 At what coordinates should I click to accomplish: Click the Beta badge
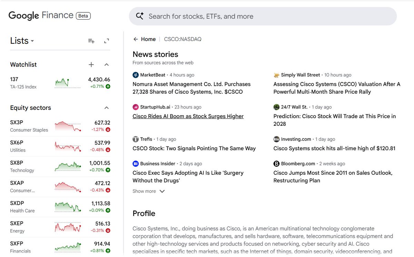point(83,16)
